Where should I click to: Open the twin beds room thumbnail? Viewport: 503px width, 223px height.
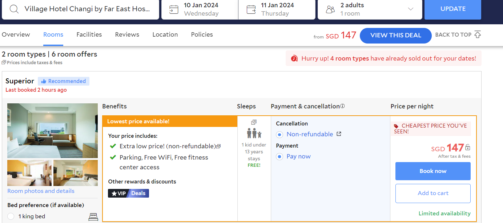tap(29, 173)
